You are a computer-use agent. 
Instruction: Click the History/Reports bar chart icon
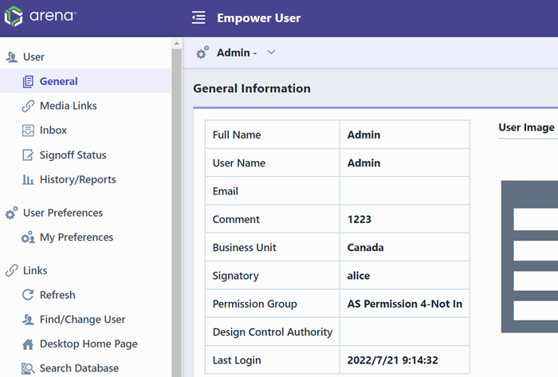(28, 179)
